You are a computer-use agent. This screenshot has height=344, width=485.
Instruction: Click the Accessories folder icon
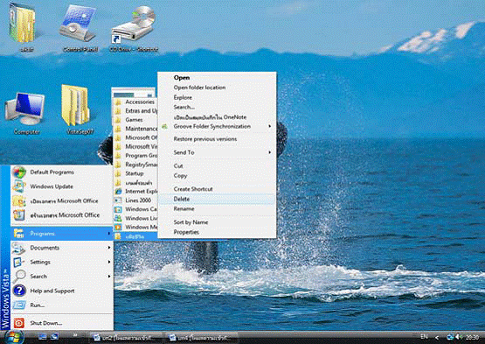click(118, 102)
